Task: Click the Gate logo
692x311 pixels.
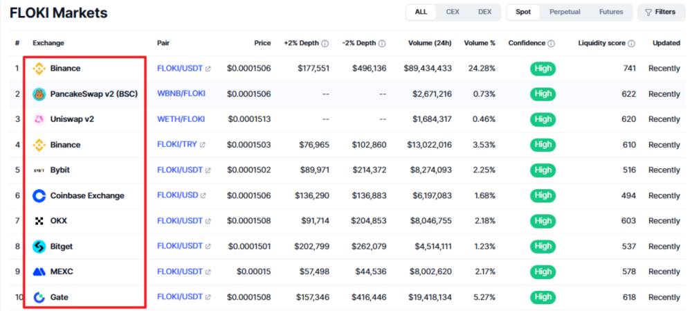Action: coord(39,297)
